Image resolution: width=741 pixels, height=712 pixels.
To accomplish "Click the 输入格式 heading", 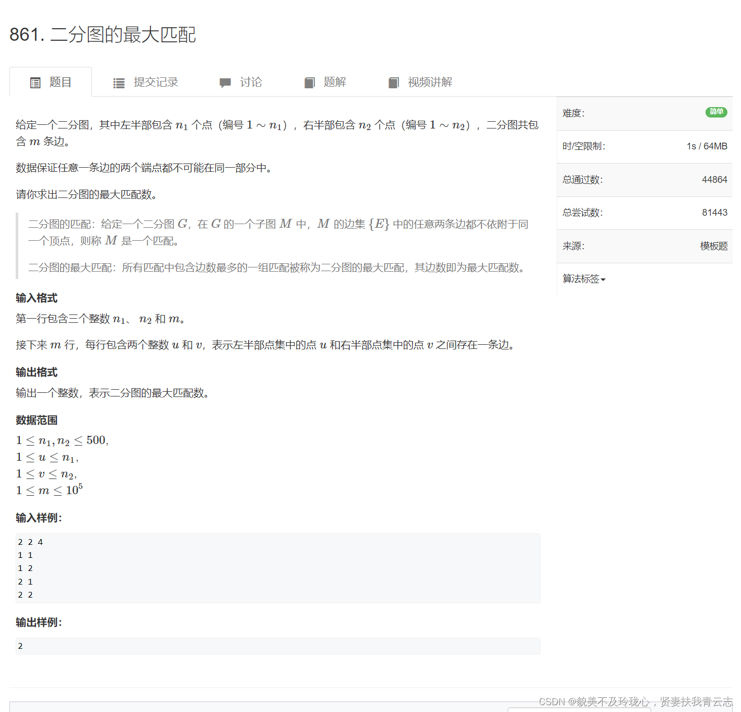I will (x=37, y=298).
